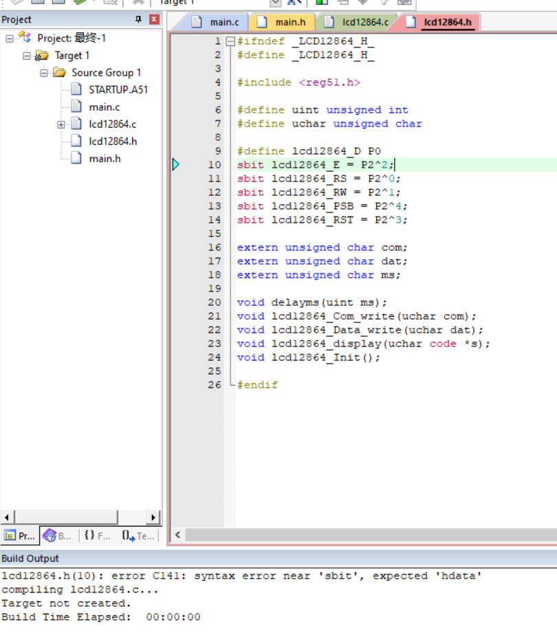Click the project icon beside Project: 最终-1
The image size is (557, 633).
point(25,38)
